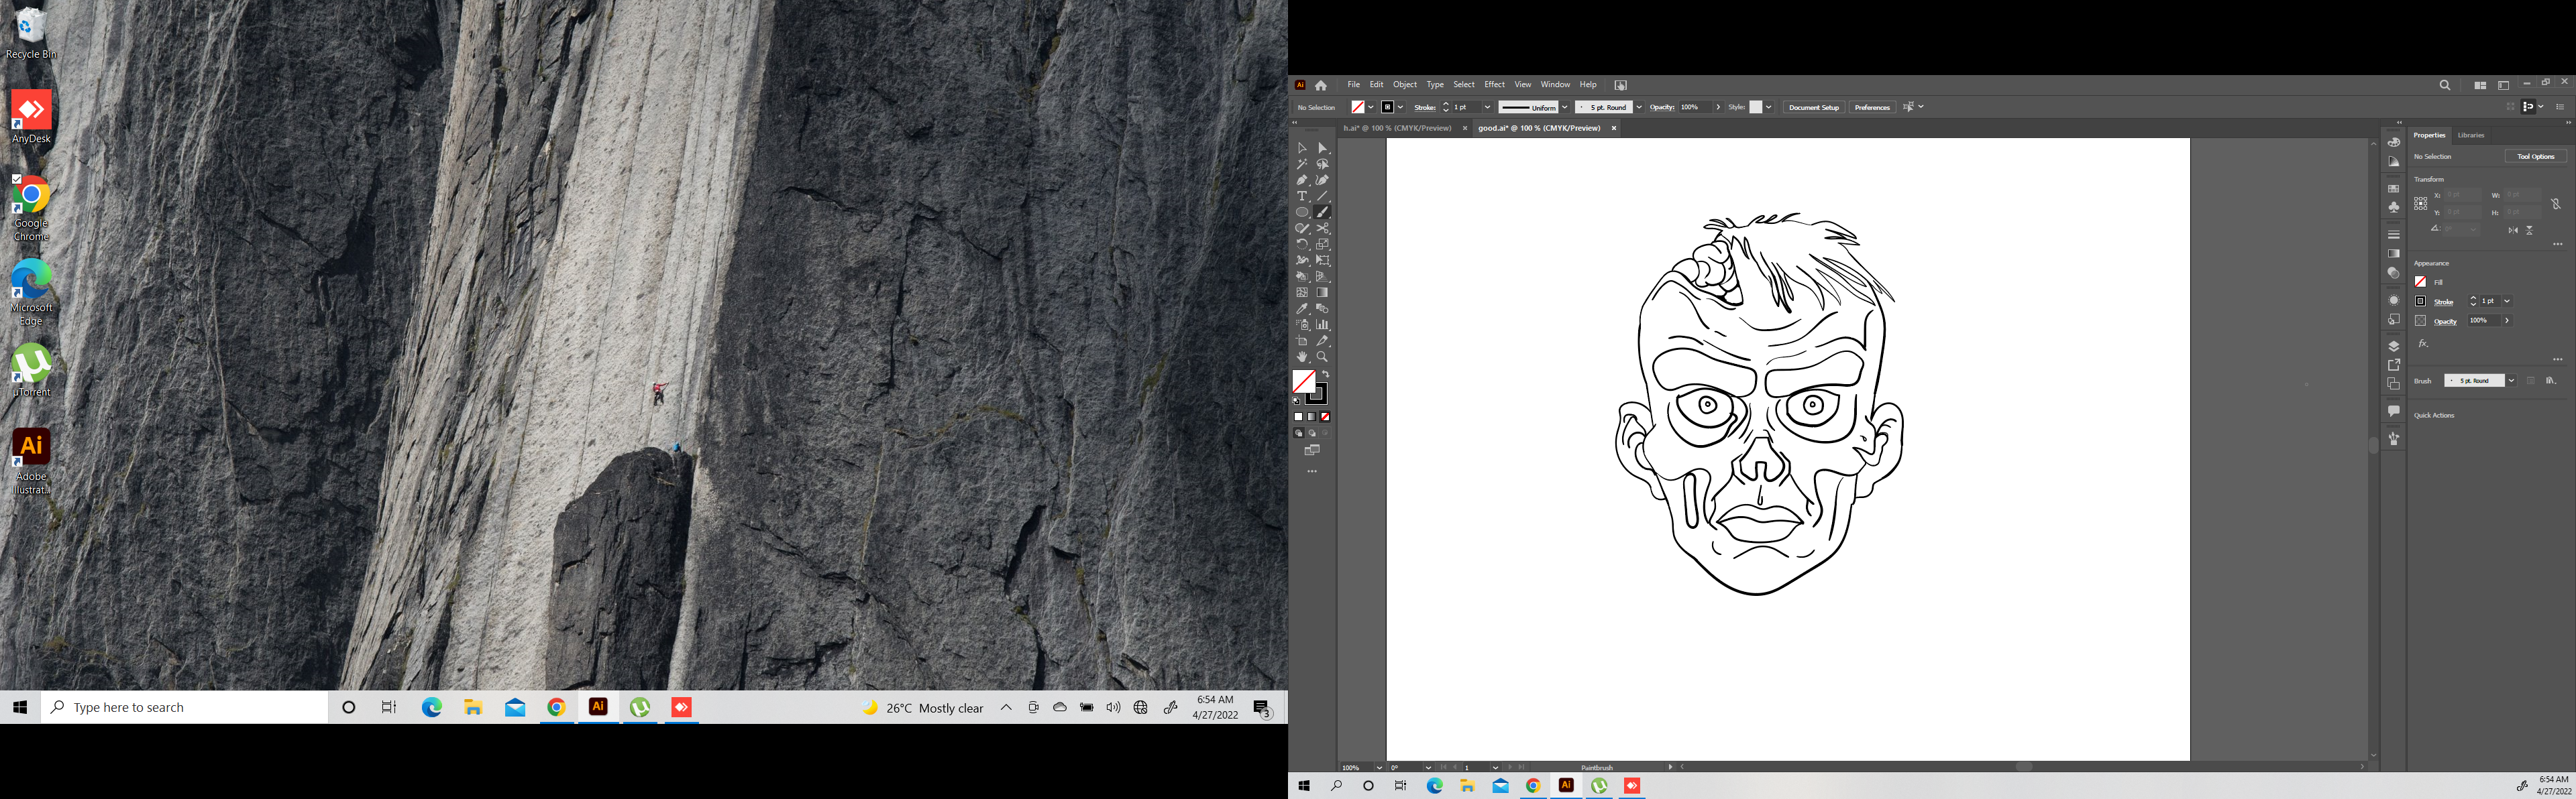Open Uniform variable width profile dropdown
This screenshot has height=799, width=2576.
pyautogui.click(x=1565, y=107)
